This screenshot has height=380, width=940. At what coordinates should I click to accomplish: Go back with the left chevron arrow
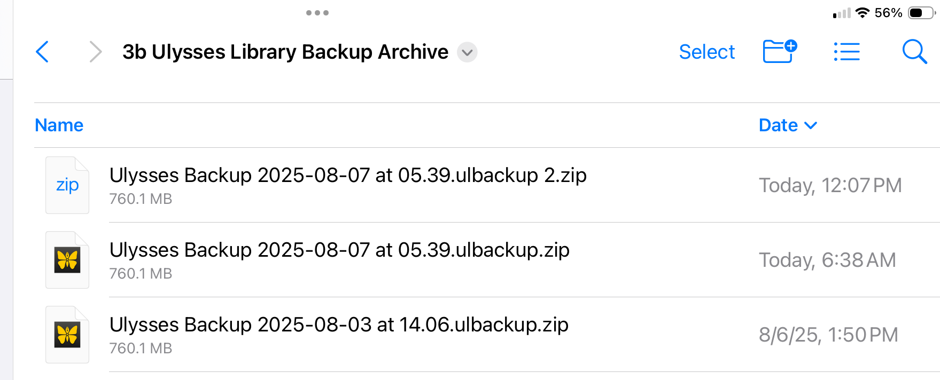pyautogui.click(x=42, y=52)
